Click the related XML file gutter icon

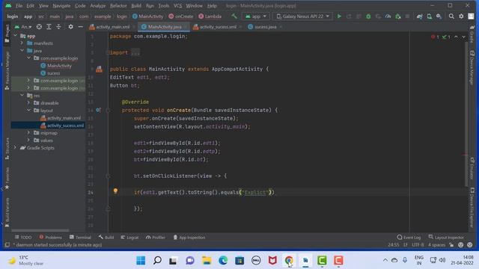coord(99,69)
